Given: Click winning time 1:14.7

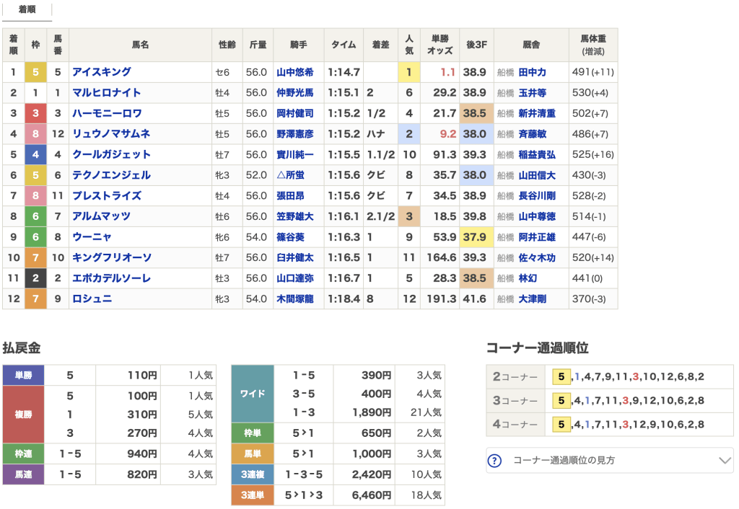Looking at the screenshot, I should pos(344,72).
